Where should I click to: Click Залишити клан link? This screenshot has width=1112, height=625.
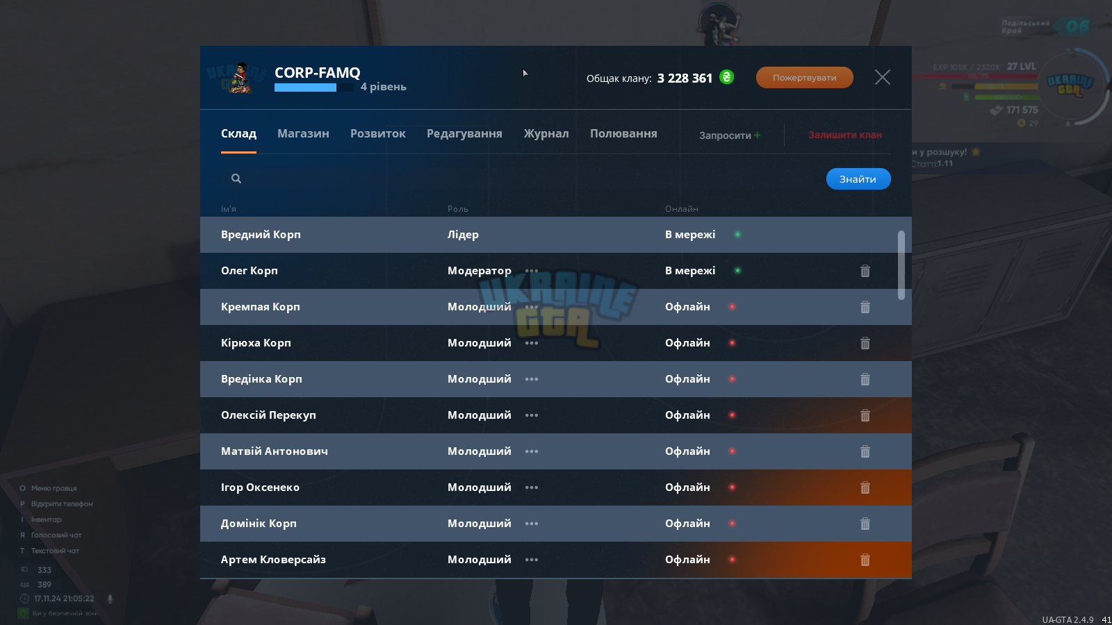pyautogui.click(x=845, y=135)
